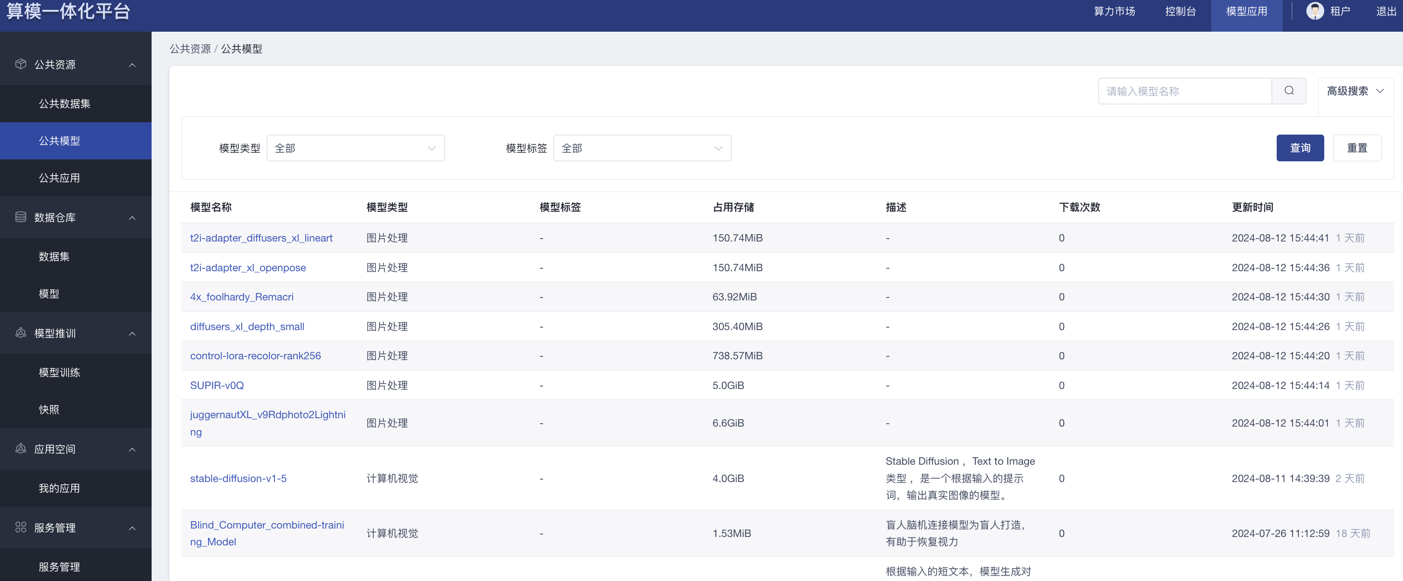Click the tenant avatar icon
The height and width of the screenshot is (581, 1403).
(x=1314, y=11)
